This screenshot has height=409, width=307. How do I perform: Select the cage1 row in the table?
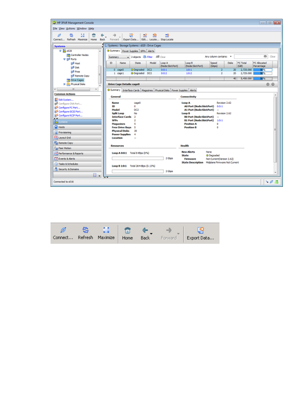[x=192, y=73]
